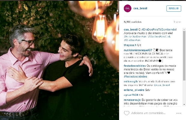
Task: Open the @cea_brasil mention in comment
Action: coord(162,85)
